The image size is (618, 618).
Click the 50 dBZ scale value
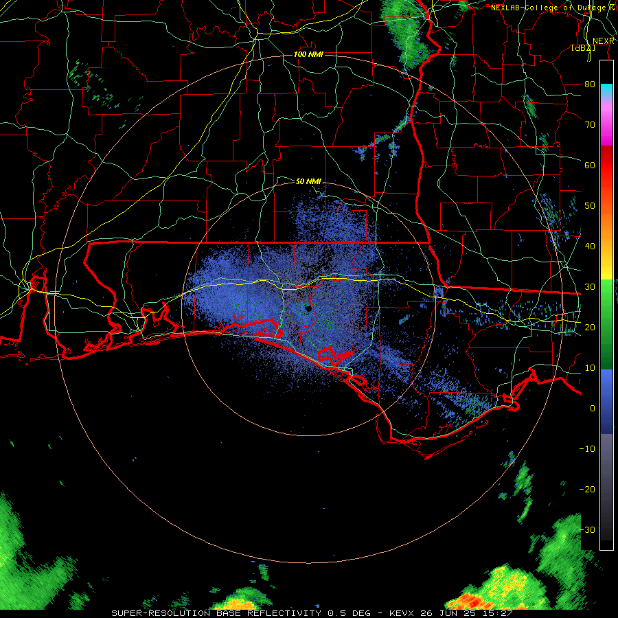click(x=590, y=206)
